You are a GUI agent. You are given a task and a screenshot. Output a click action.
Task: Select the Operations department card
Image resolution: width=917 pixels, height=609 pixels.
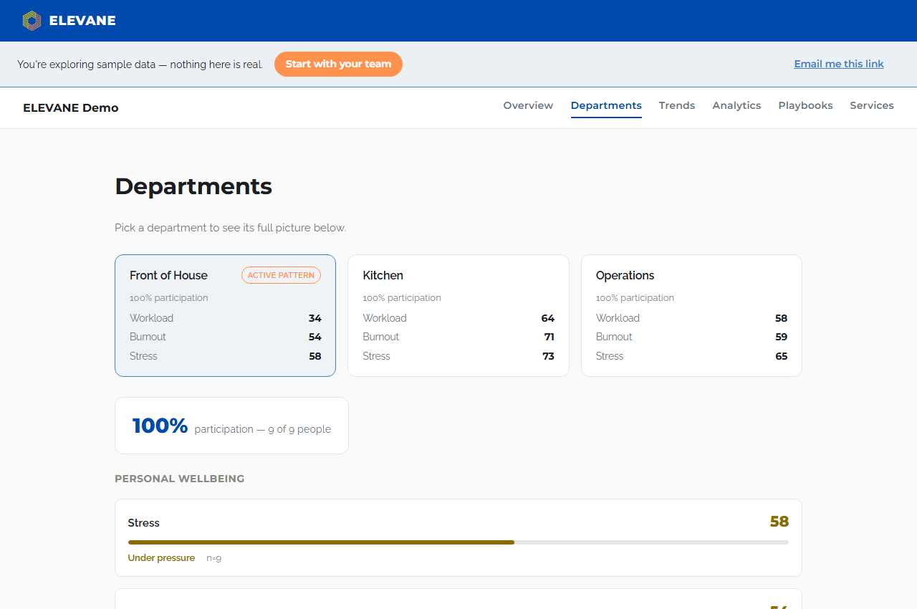tap(691, 315)
